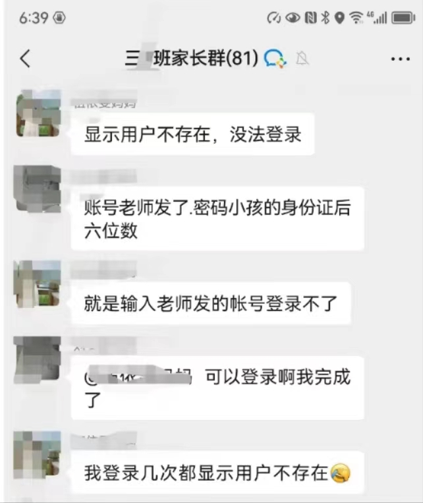Open gray avatar beside 账号老师发了 message
Viewport: 423px width, 503px height.
click(38, 189)
